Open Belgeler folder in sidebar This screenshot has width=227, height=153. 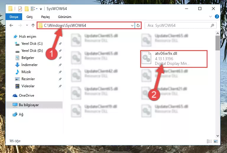28,58
